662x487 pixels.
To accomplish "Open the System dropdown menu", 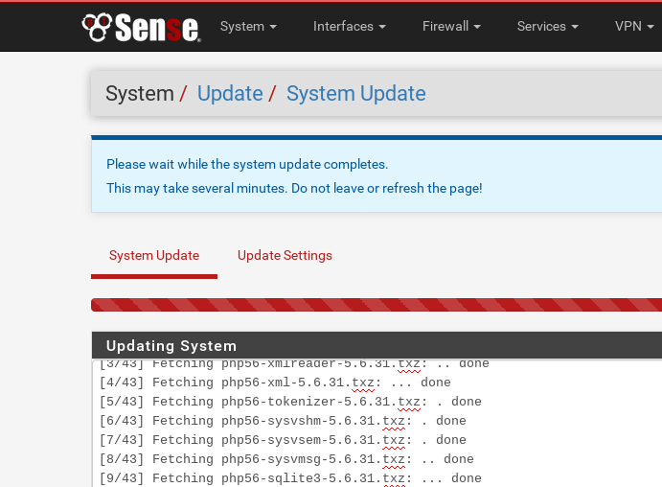I will coord(248,26).
